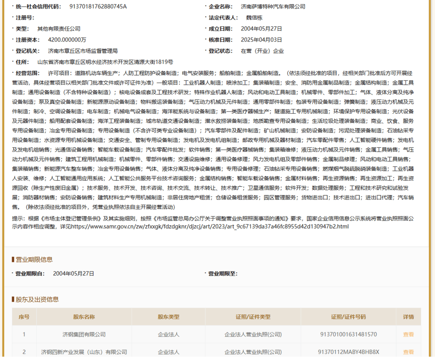The width and height of the screenshot is (435, 357).
Task: Click company type 其他有限责任公司
Action: [59, 29]
